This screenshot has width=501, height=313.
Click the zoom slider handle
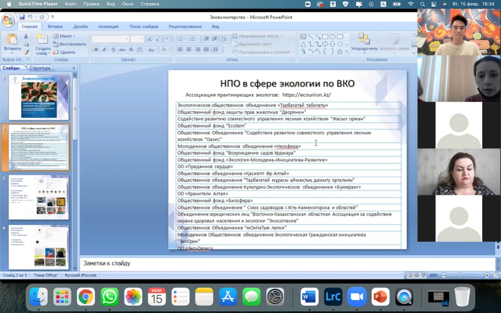pyautogui.click(x=459, y=275)
